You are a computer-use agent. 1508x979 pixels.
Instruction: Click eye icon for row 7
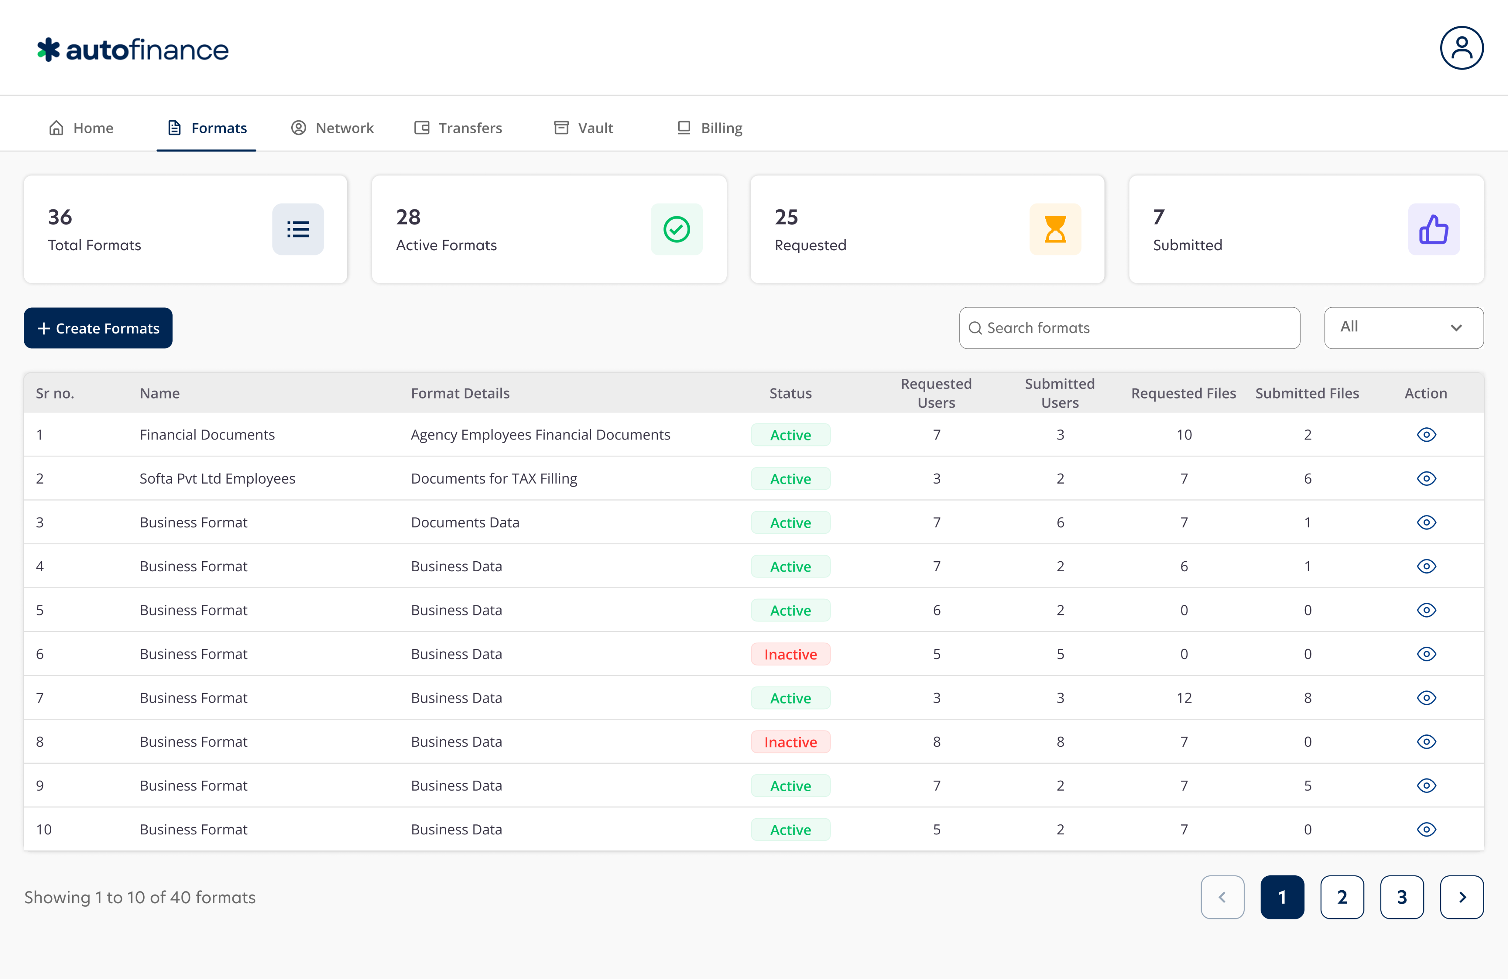tap(1426, 698)
